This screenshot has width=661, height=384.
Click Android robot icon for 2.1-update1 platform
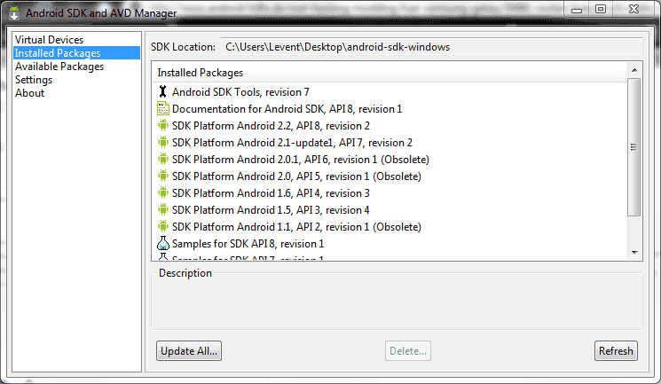[162, 142]
